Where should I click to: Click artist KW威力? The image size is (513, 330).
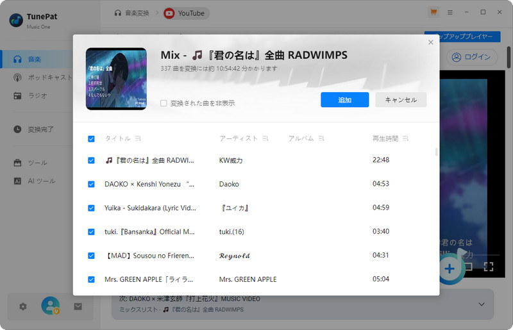231,160
